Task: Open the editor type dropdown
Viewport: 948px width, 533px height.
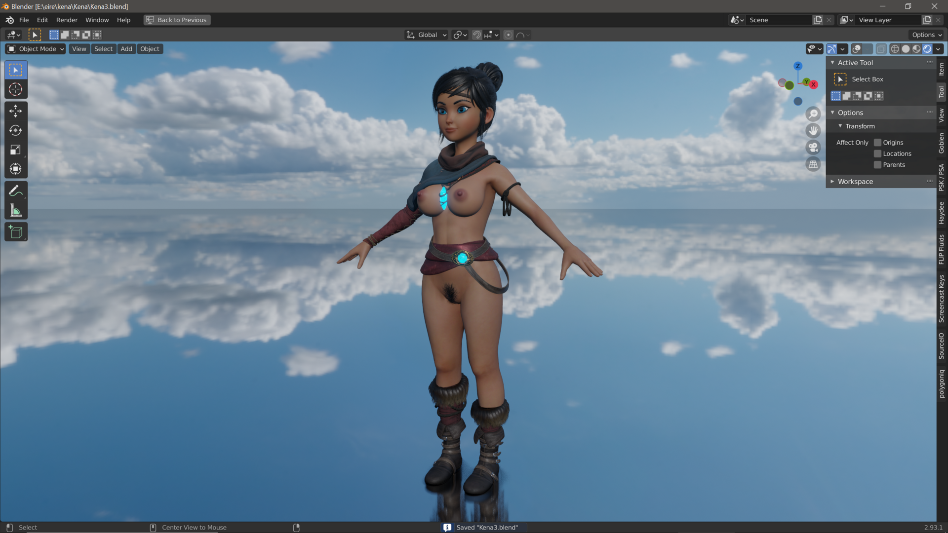Action: pyautogui.click(x=13, y=35)
